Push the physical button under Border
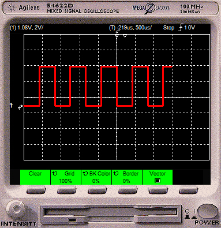 [128, 191]
